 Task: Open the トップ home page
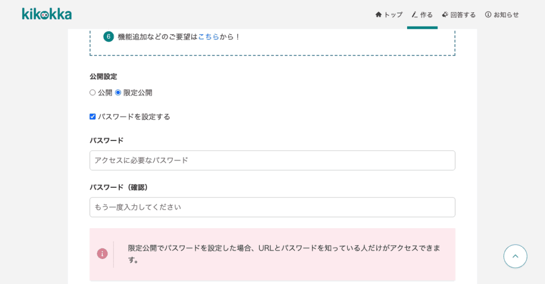tap(389, 14)
